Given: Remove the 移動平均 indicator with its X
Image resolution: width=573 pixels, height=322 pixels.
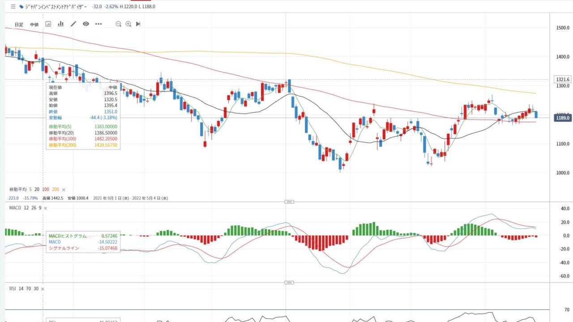Looking at the screenshot, I should tap(64, 190).
